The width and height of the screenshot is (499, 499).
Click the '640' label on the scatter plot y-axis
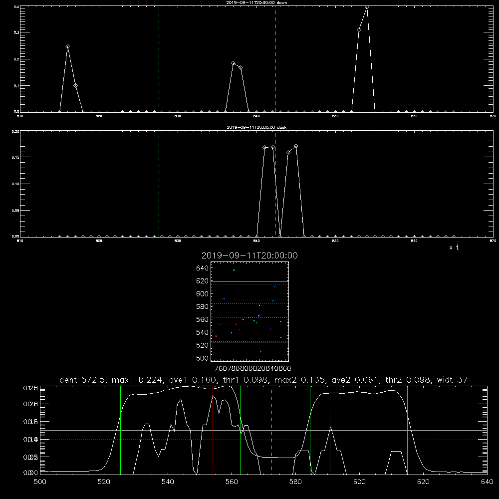point(203,268)
